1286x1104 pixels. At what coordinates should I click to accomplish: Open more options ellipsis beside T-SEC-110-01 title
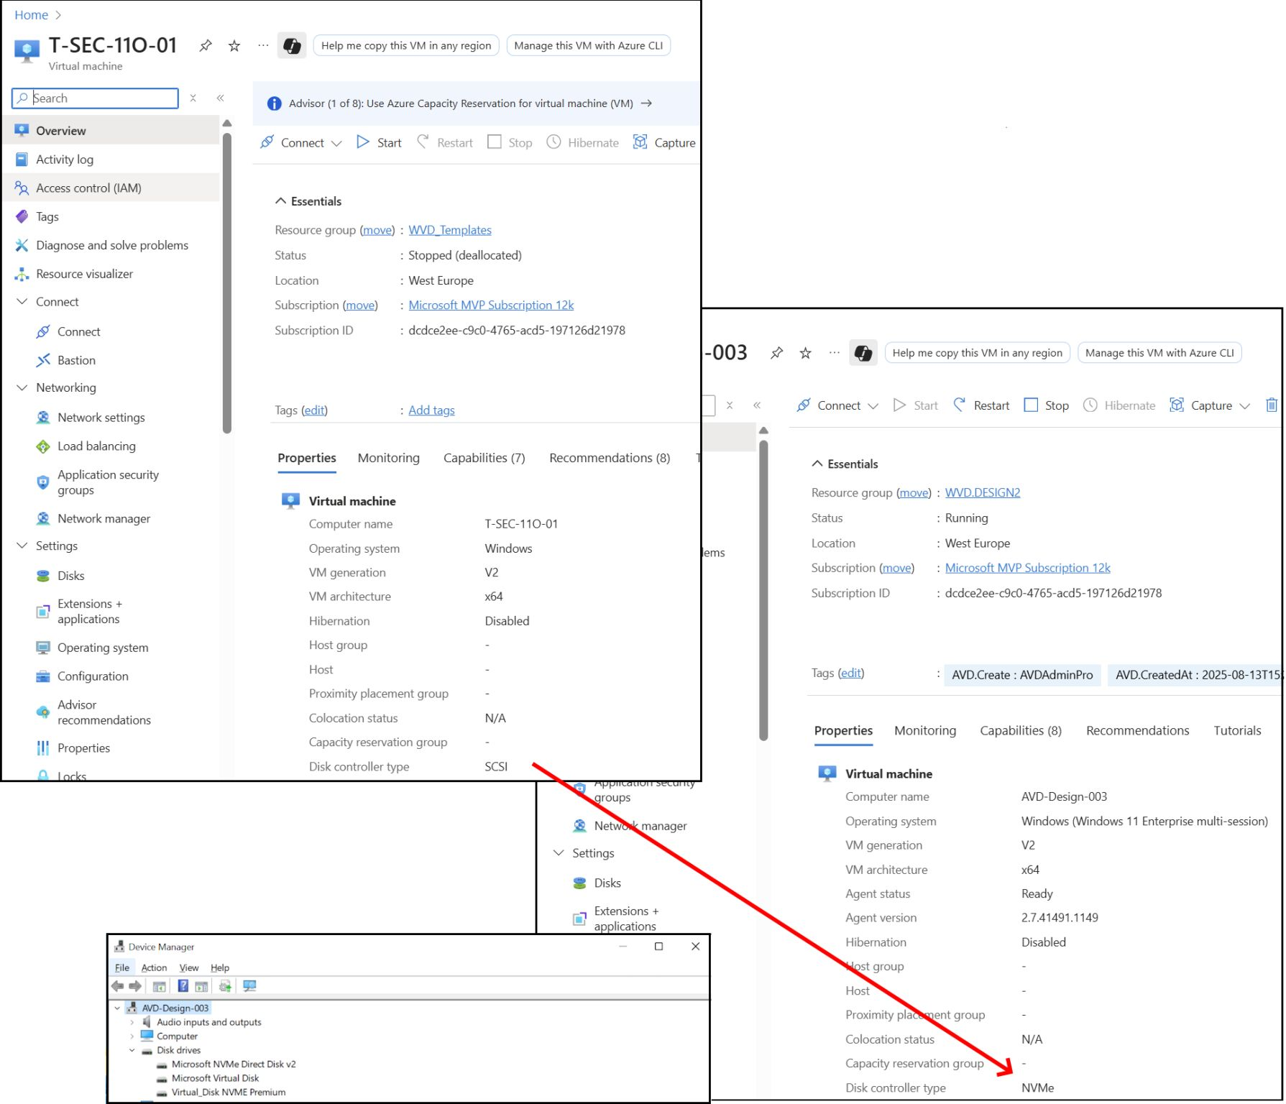[x=263, y=46]
